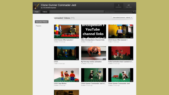169x95 pixels.
Task: Click the 15 views 12 hours ago text
Action: click(x=87, y=64)
